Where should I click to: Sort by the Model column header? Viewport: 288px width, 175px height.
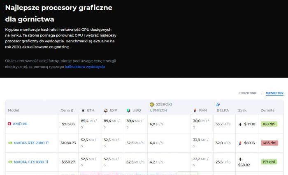tap(14, 110)
